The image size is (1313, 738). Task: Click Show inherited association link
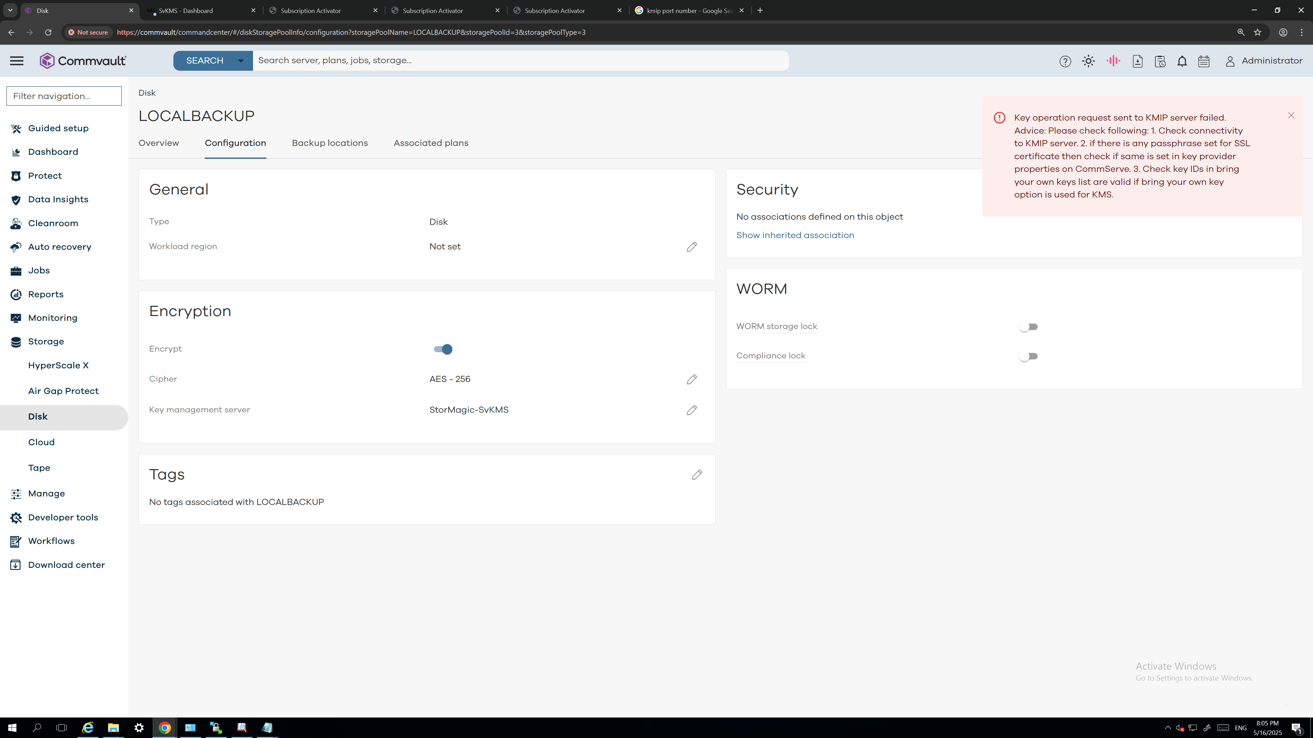click(x=795, y=235)
